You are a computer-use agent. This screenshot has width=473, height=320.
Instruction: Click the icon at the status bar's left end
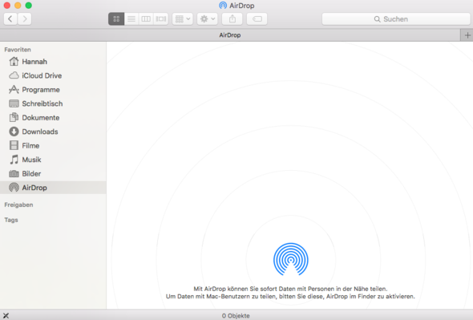click(6, 316)
